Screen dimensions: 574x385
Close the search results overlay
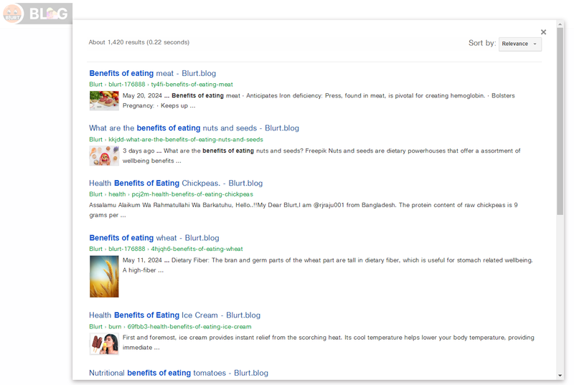pyautogui.click(x=543, y=32)
